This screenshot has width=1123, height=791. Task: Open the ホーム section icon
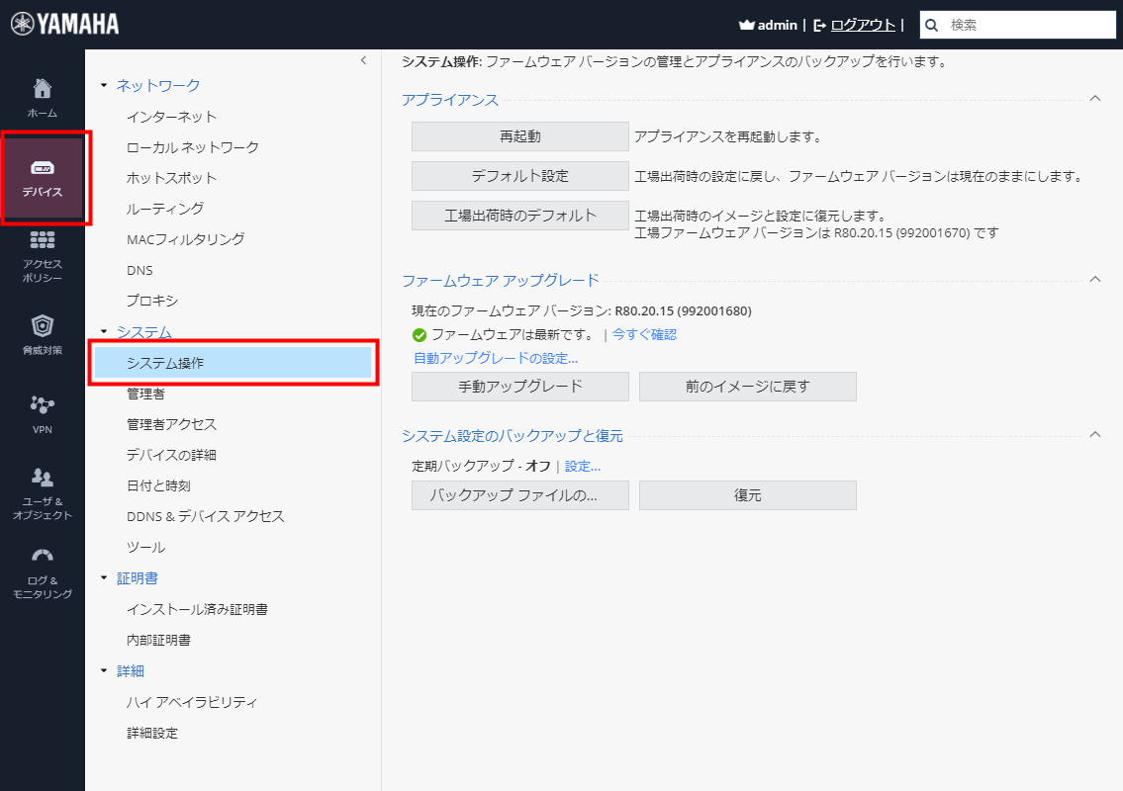click(42, 94)
